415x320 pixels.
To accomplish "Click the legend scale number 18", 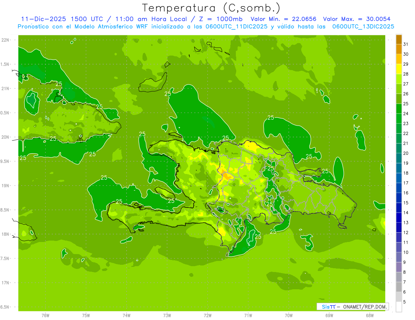I will point(406,173).
